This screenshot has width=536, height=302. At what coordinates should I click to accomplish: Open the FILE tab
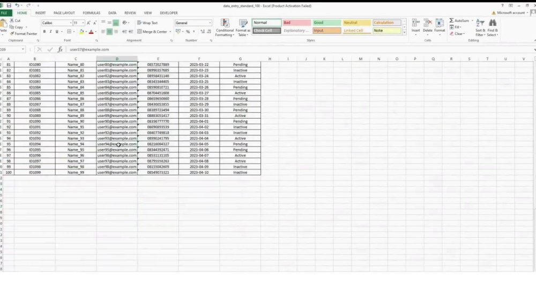coord(4,13)
